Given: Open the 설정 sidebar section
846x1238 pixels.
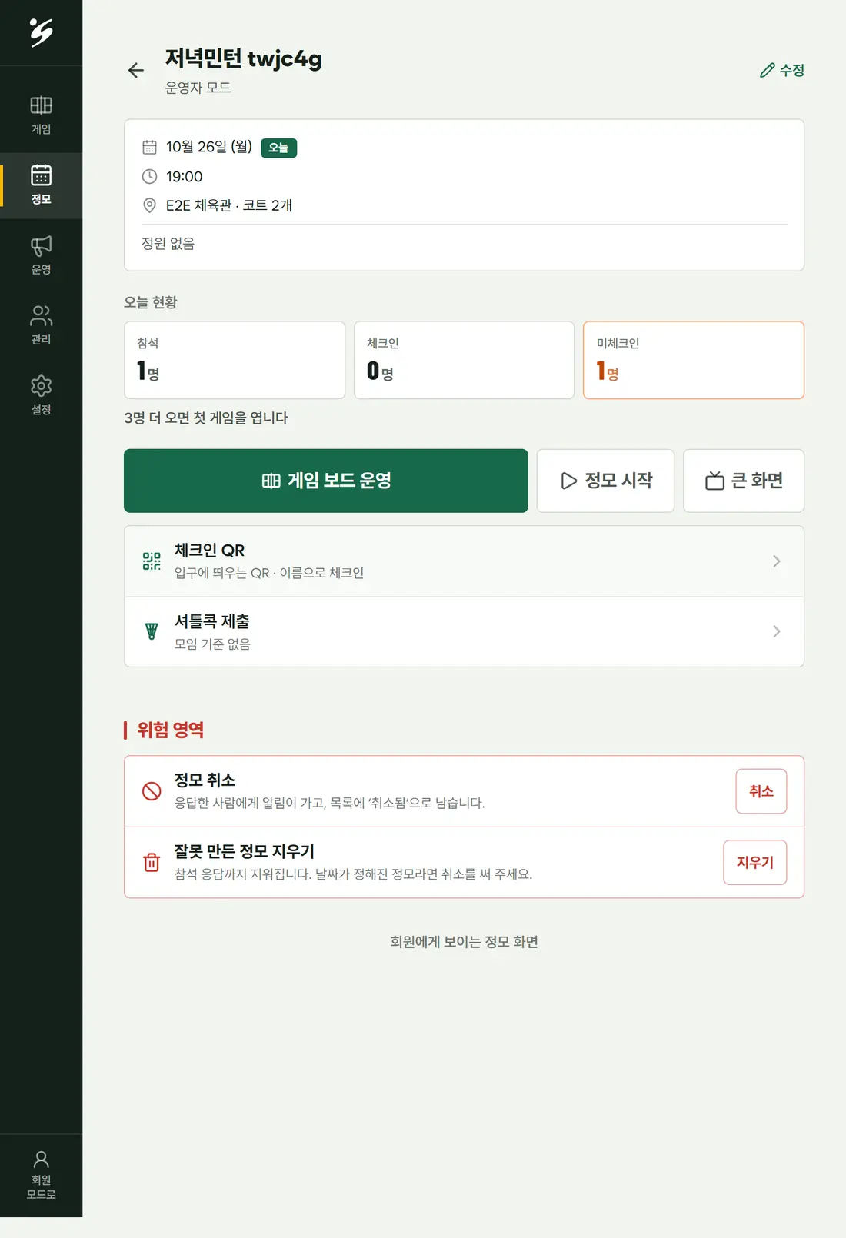Looking at the screenshot, I should click(x=41, y=395).
